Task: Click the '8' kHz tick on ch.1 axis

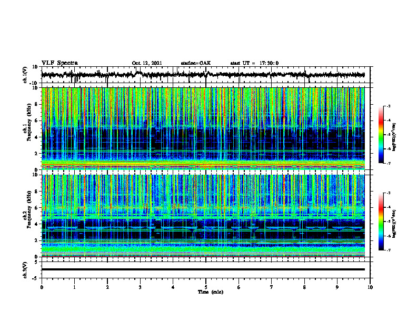Action: click(x=37, y=104)
